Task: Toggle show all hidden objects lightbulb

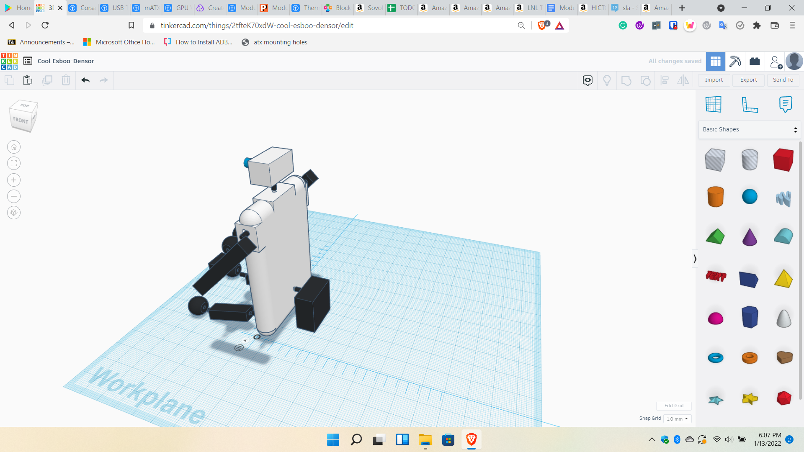Action: point(607,80)
